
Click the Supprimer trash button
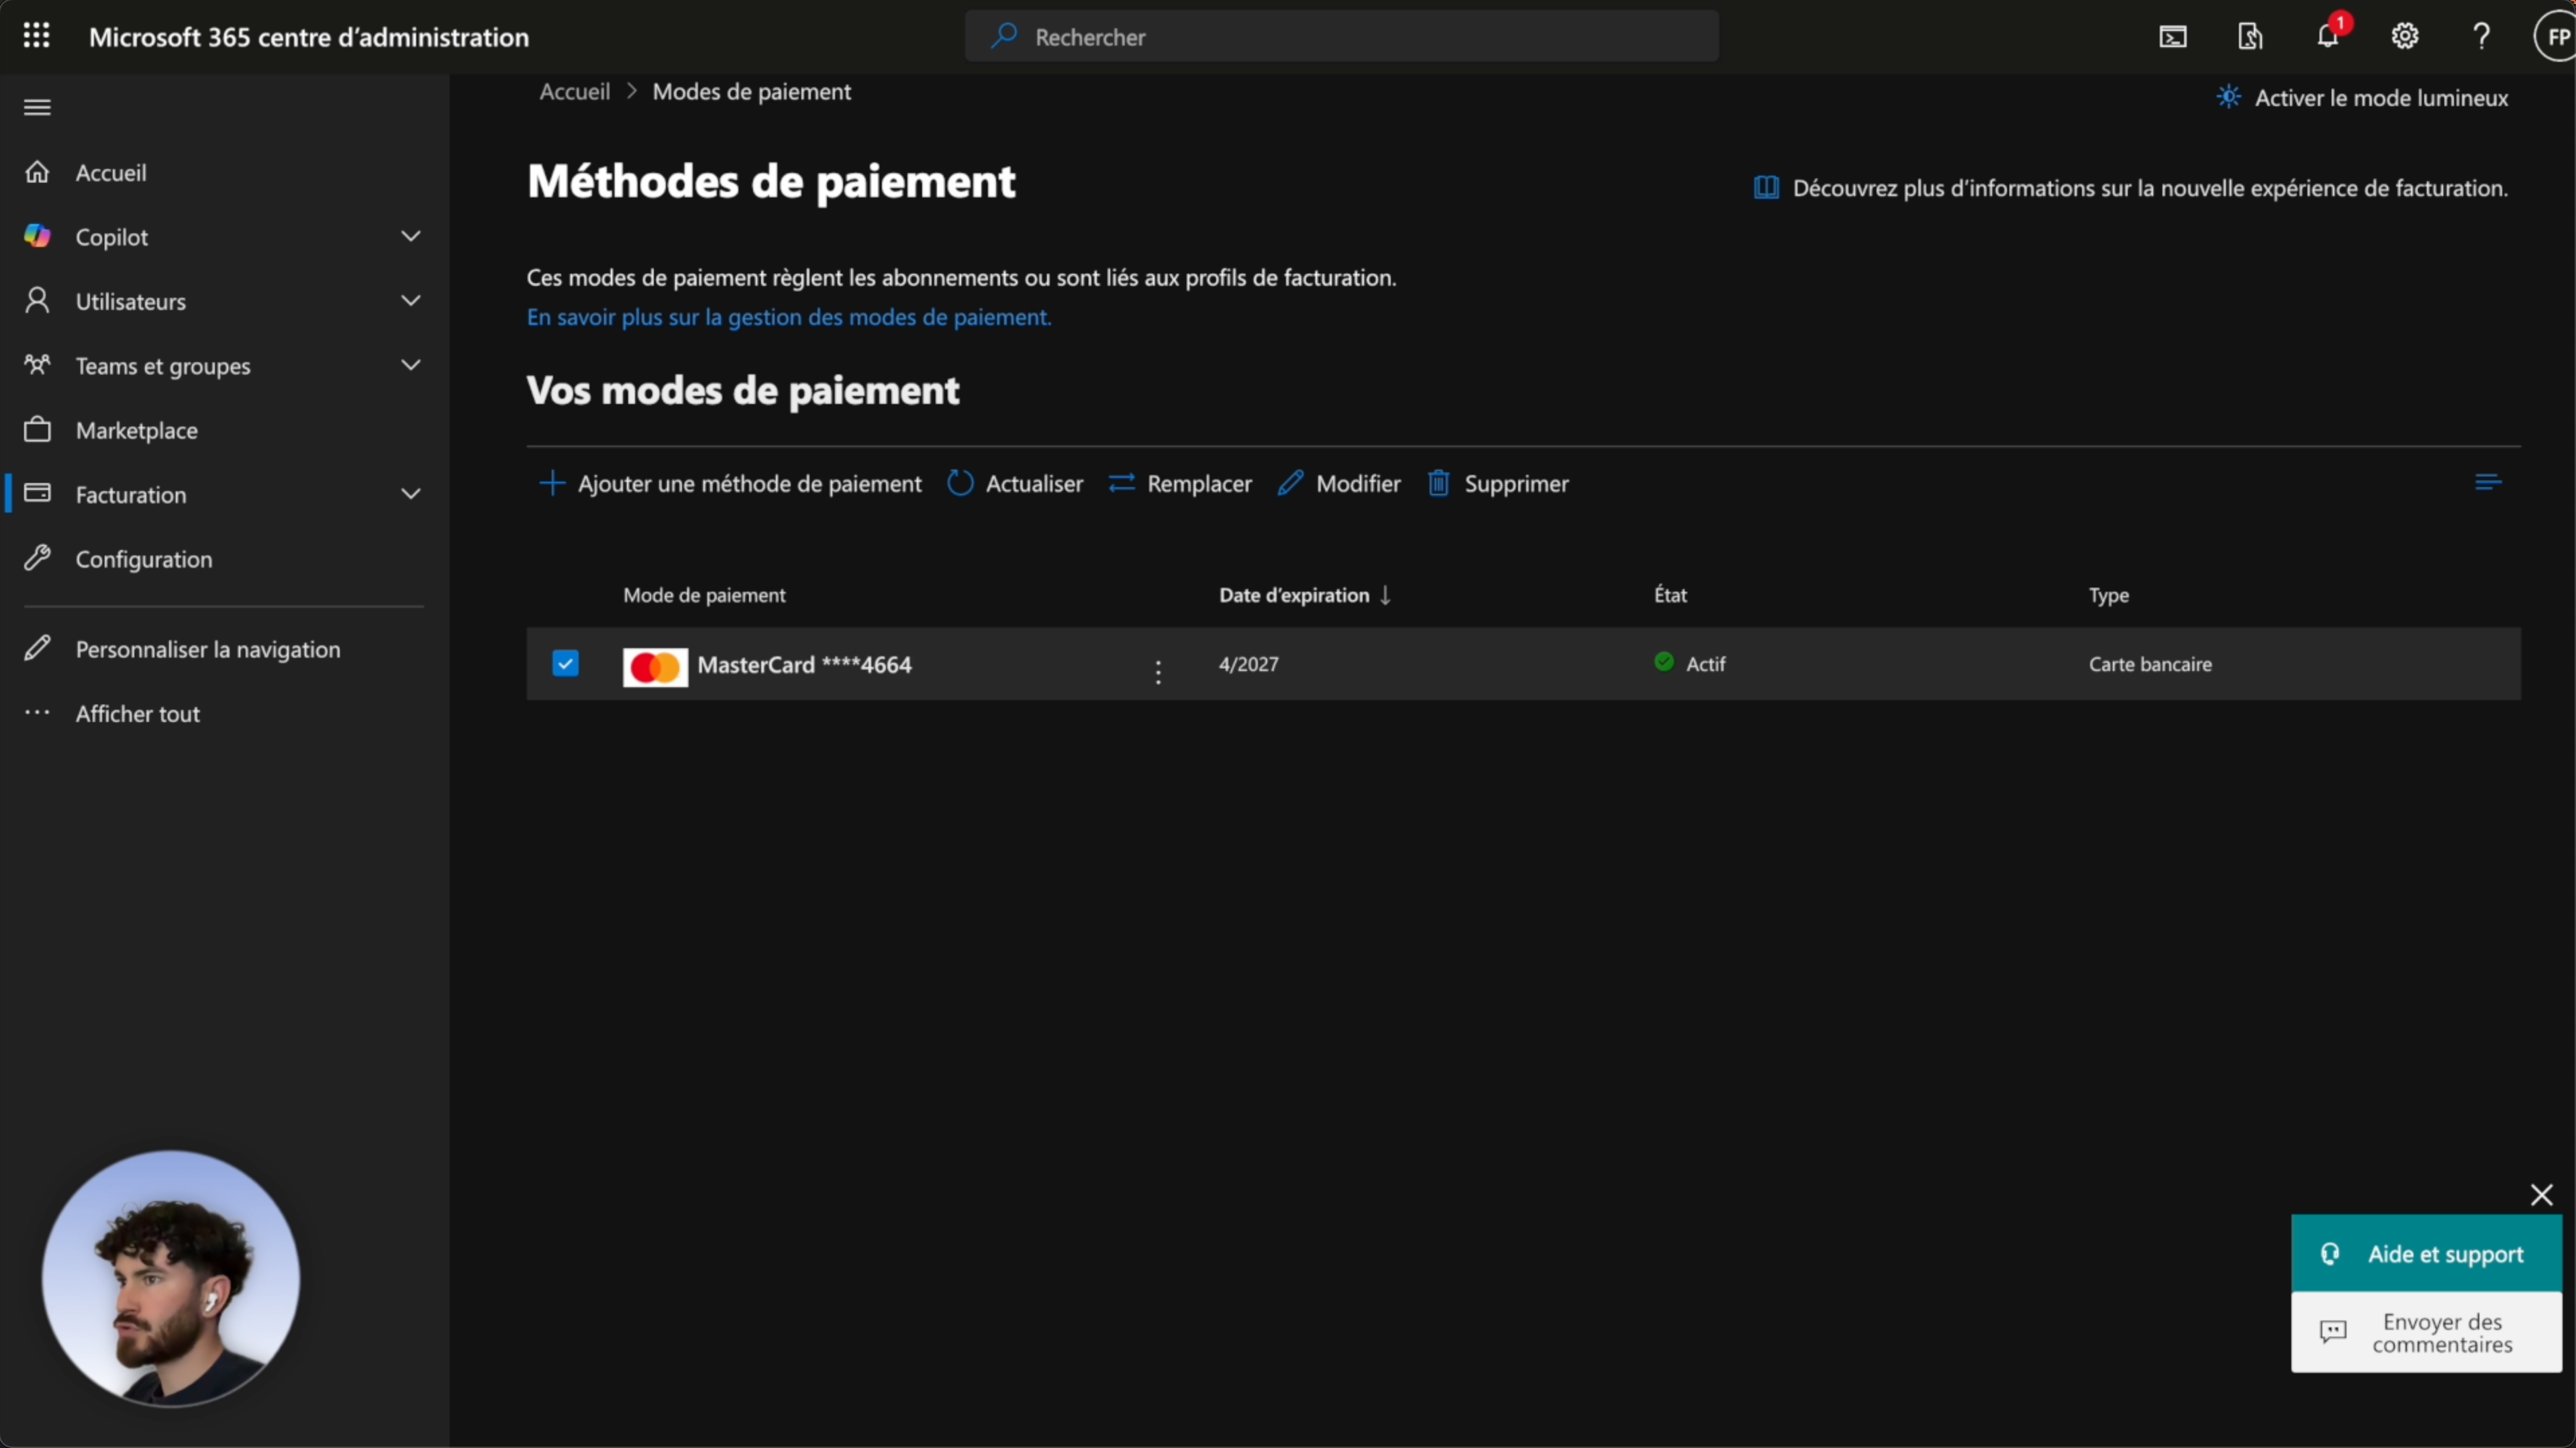[x=1498, y=484]
